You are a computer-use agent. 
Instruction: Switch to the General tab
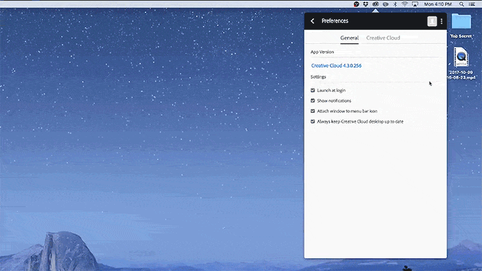[349, 38]
